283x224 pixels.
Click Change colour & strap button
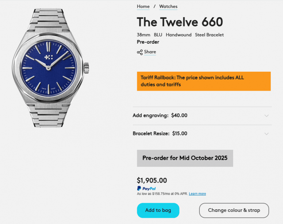[234, 210]
